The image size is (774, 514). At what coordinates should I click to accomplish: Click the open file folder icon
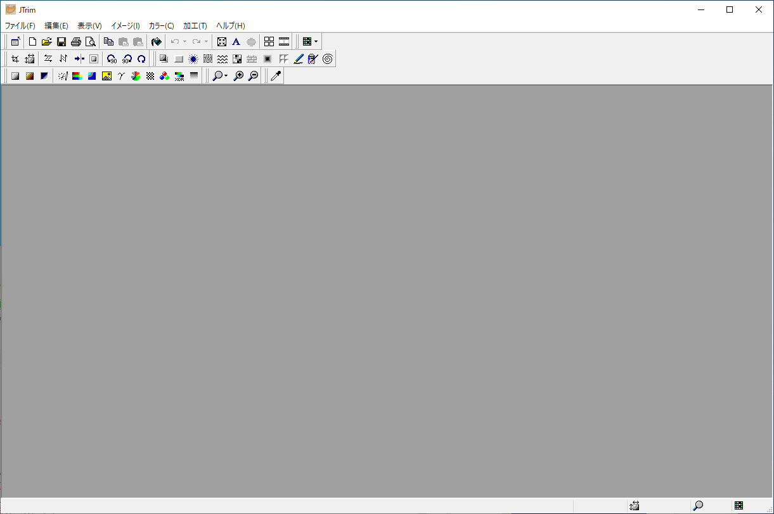point(46,42)
